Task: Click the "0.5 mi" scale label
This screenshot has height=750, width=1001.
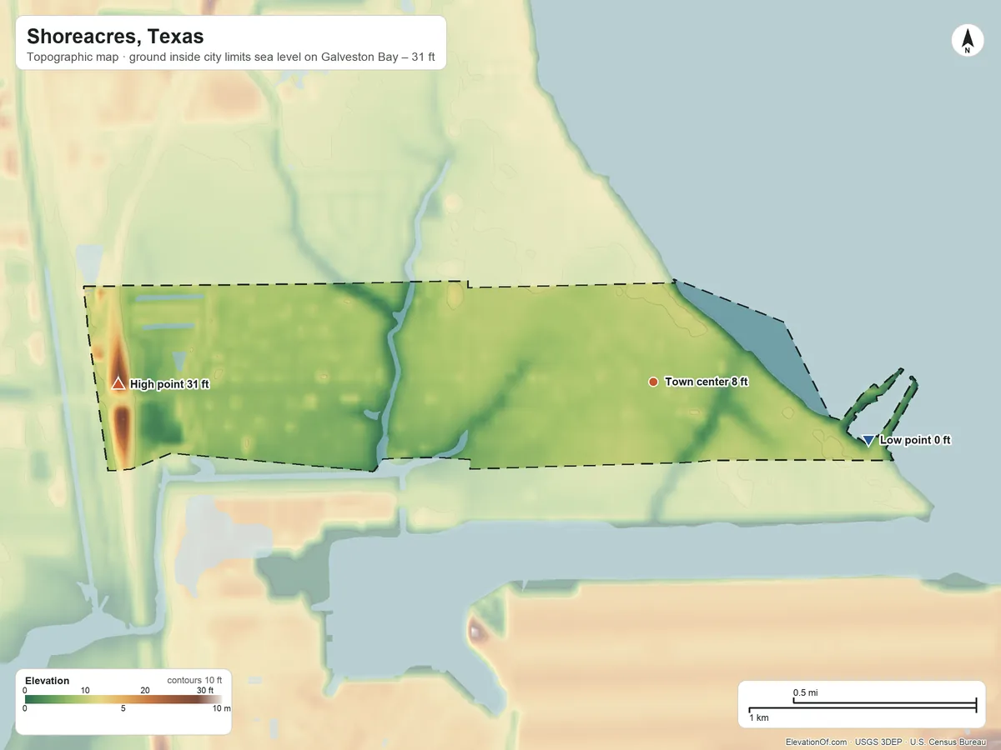Action: click(x=805, y=692)
